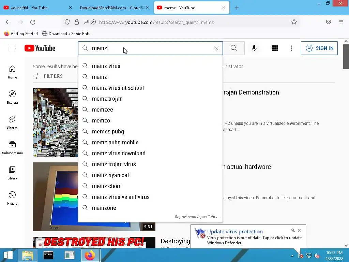Select suggestion "memzee"
This screenshot has width=349, height=262.
click(x=150, y=110)
